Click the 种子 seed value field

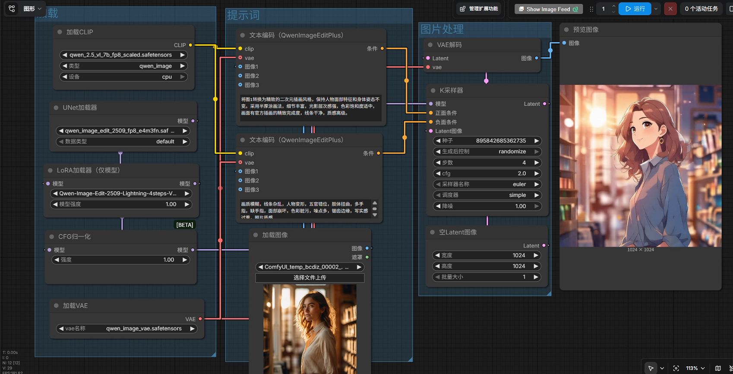[487, 141]
